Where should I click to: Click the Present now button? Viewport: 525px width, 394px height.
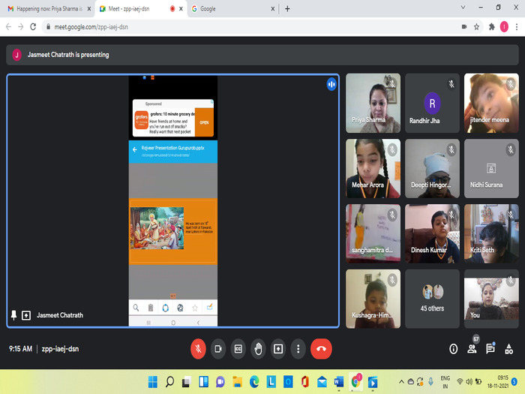pos(278,349)
